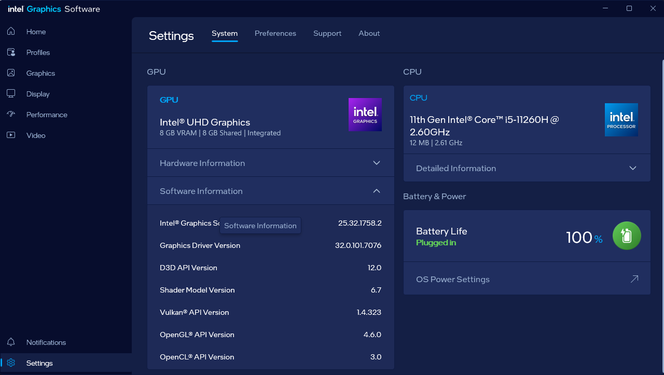Screen dimensions: 664x375
Task: Switch to the Preferences tab
Action: [275, 33]
